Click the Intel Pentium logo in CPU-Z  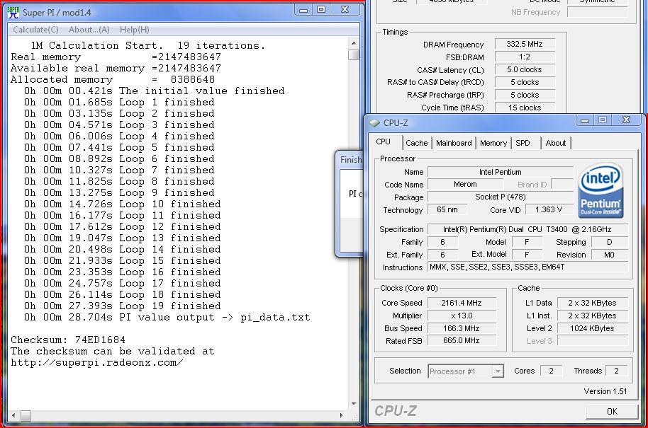point(600,190)
